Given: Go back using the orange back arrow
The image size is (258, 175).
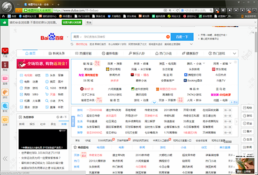Looking at the screenshot, I should coord(19,10).
